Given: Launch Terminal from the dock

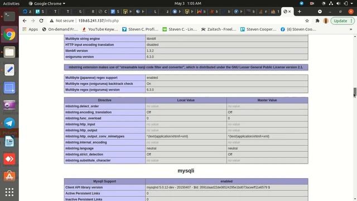Looking at the screenshot, I should tap(9, 16).
